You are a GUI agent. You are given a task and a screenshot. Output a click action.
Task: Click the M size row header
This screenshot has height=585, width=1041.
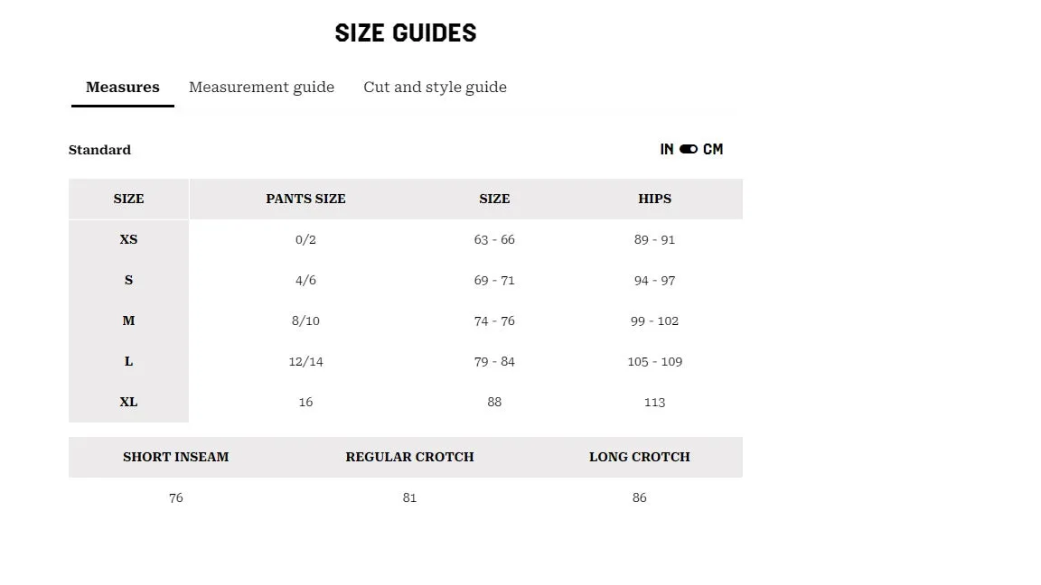(x=129, y=320)
